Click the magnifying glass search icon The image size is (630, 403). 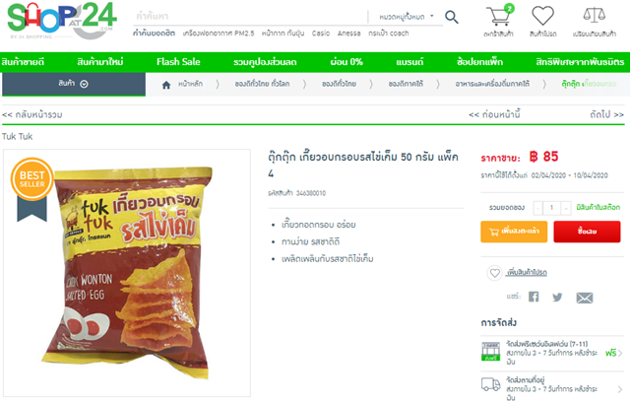pyautogui.click(x=452, y=17)
